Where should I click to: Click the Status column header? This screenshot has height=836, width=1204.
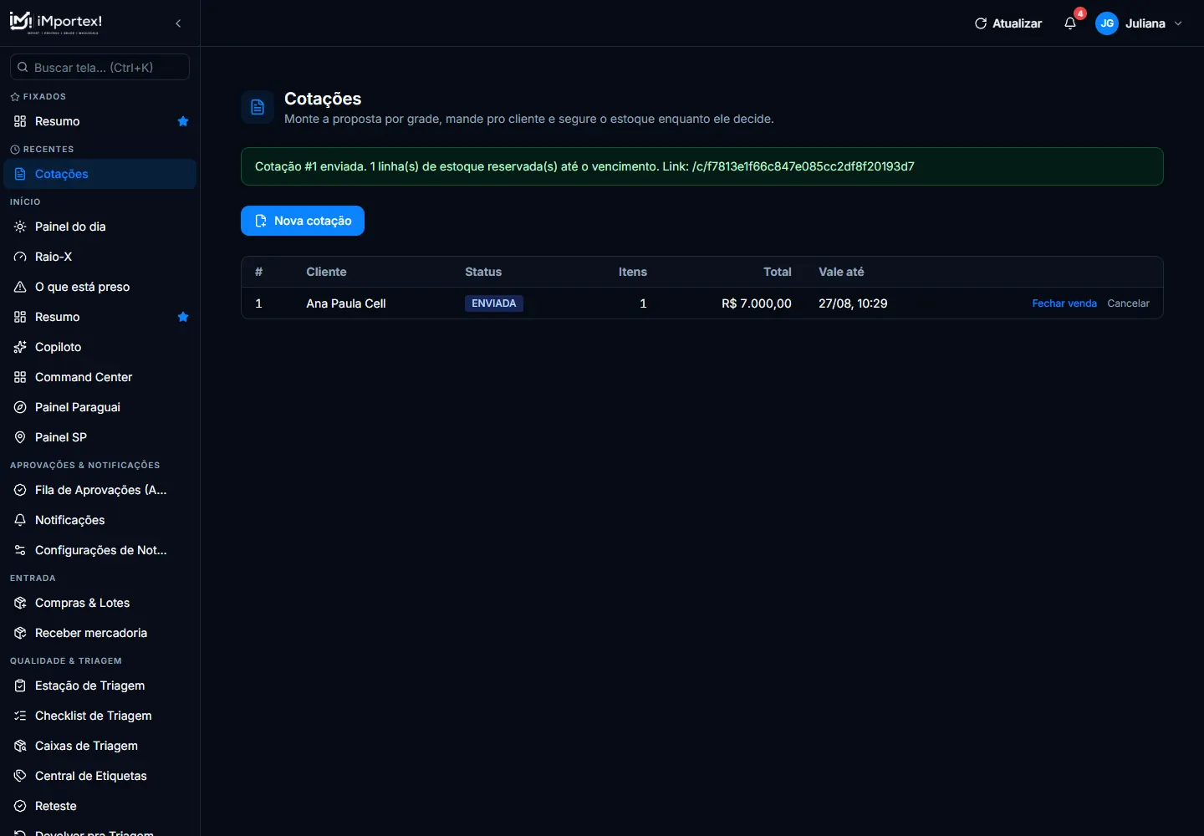483,272
